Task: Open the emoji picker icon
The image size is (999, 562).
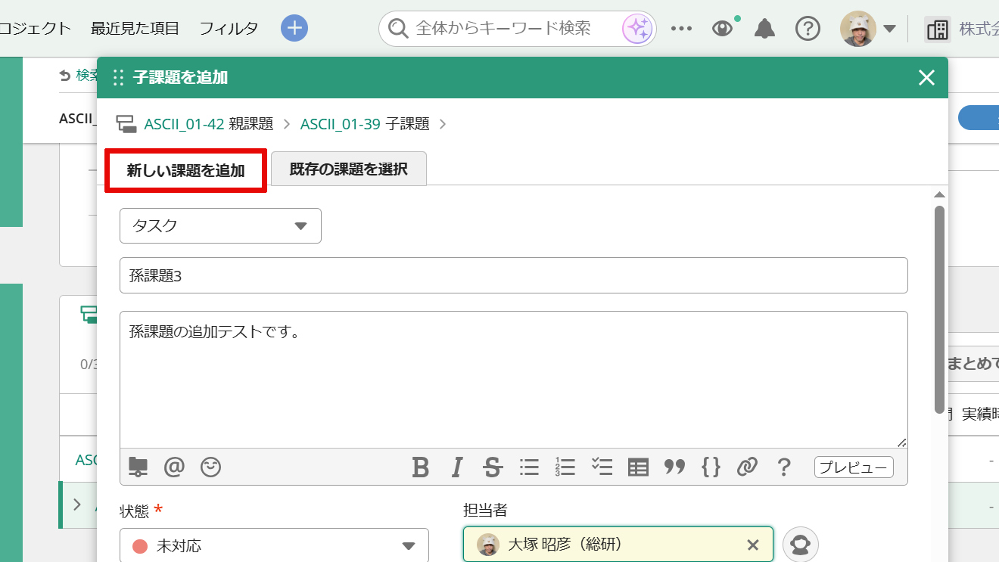Action: tap(210, 467)
